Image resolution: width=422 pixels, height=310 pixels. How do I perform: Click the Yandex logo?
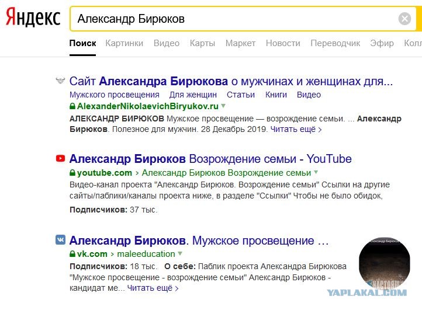(x=33, y=17)
